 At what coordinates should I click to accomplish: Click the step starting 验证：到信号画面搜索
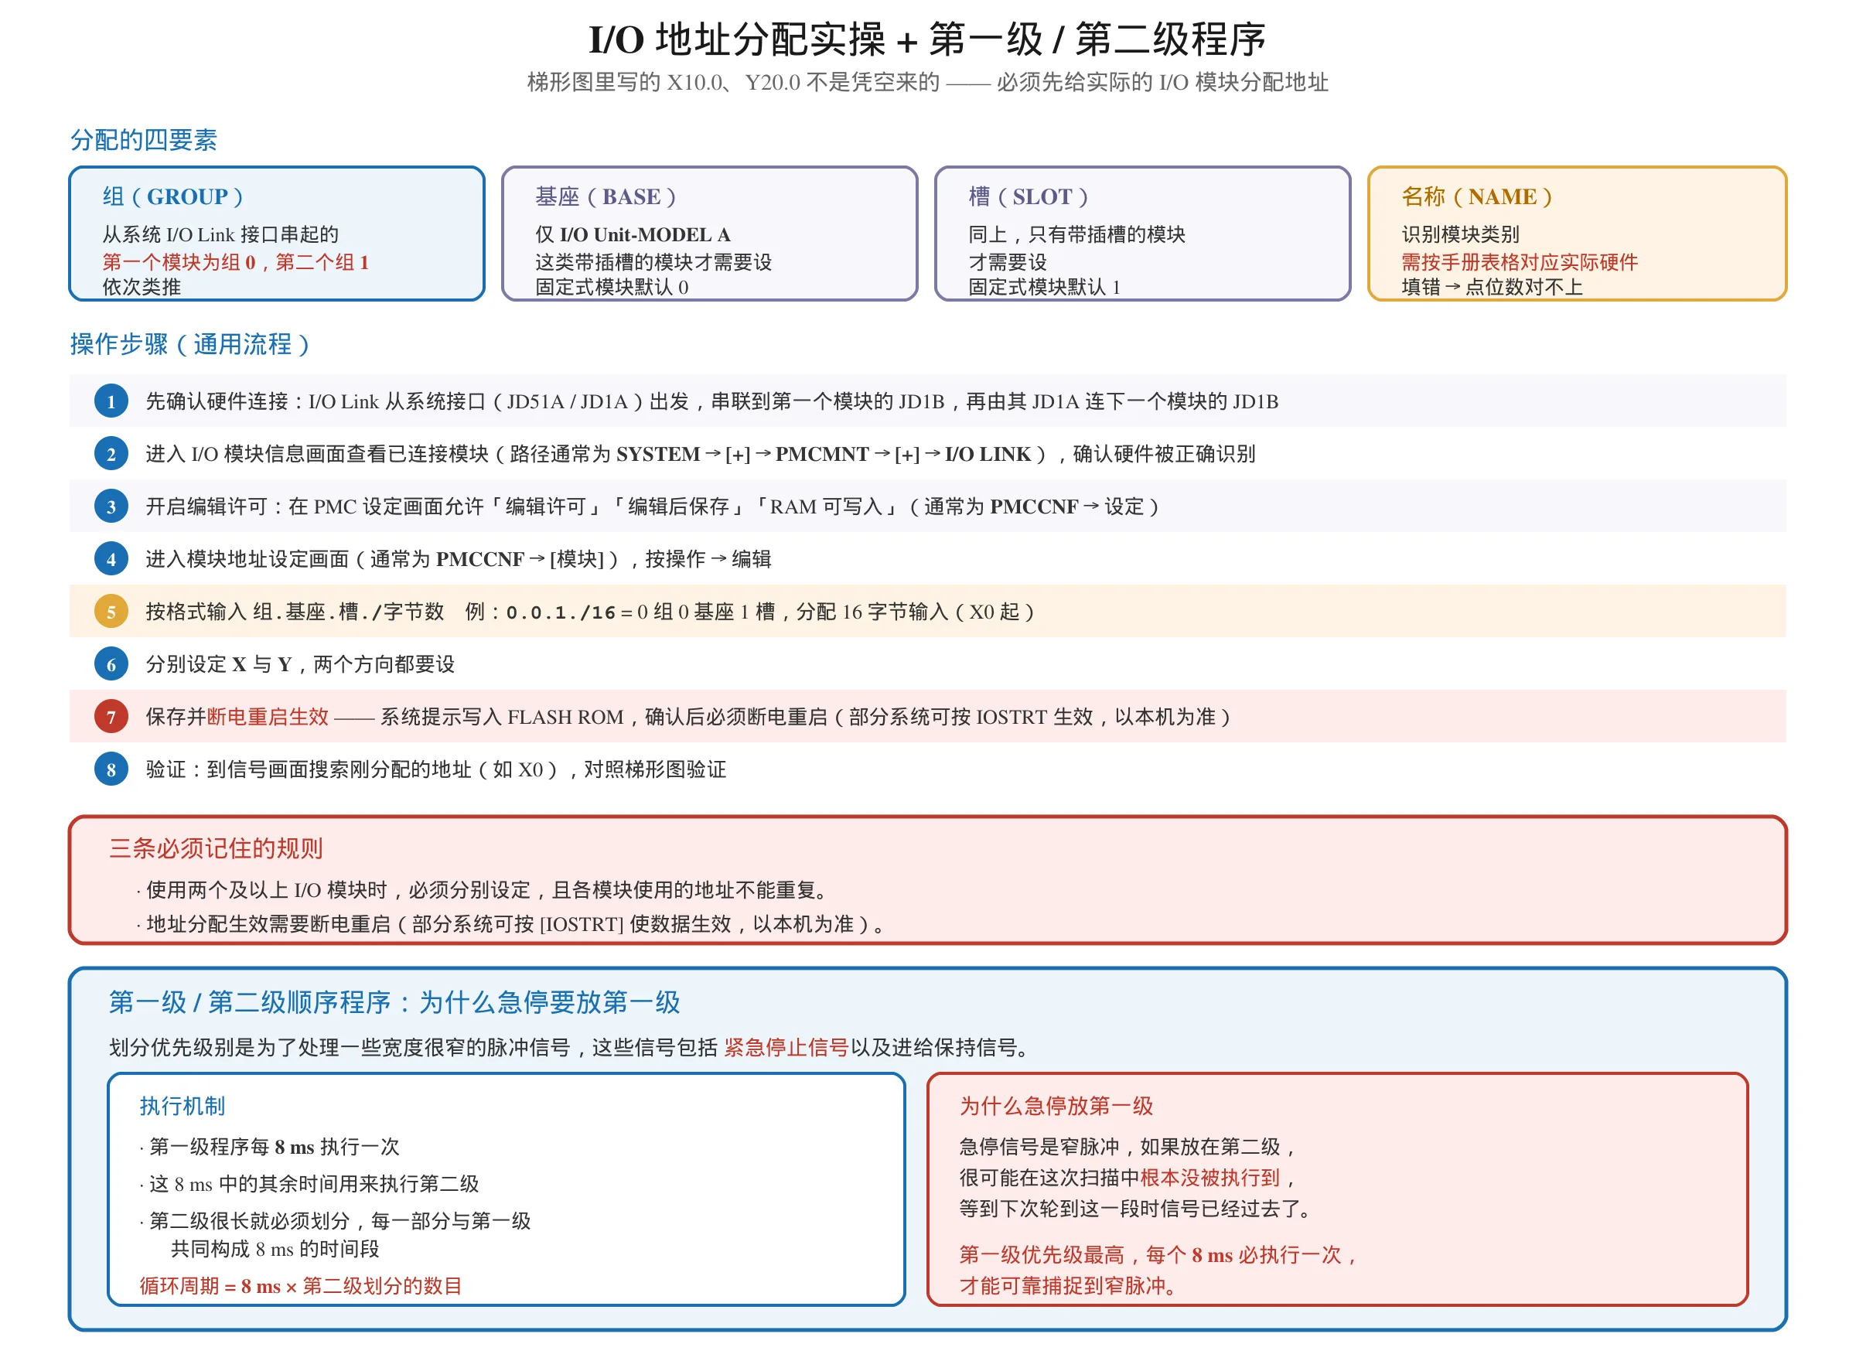click(x=437, y=770)
